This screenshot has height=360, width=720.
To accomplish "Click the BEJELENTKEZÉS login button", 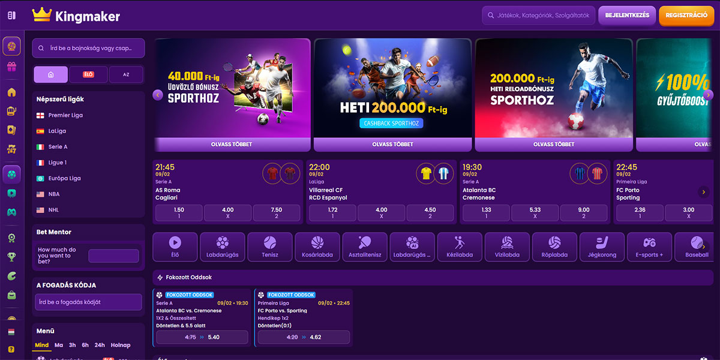I will (627, 16).
